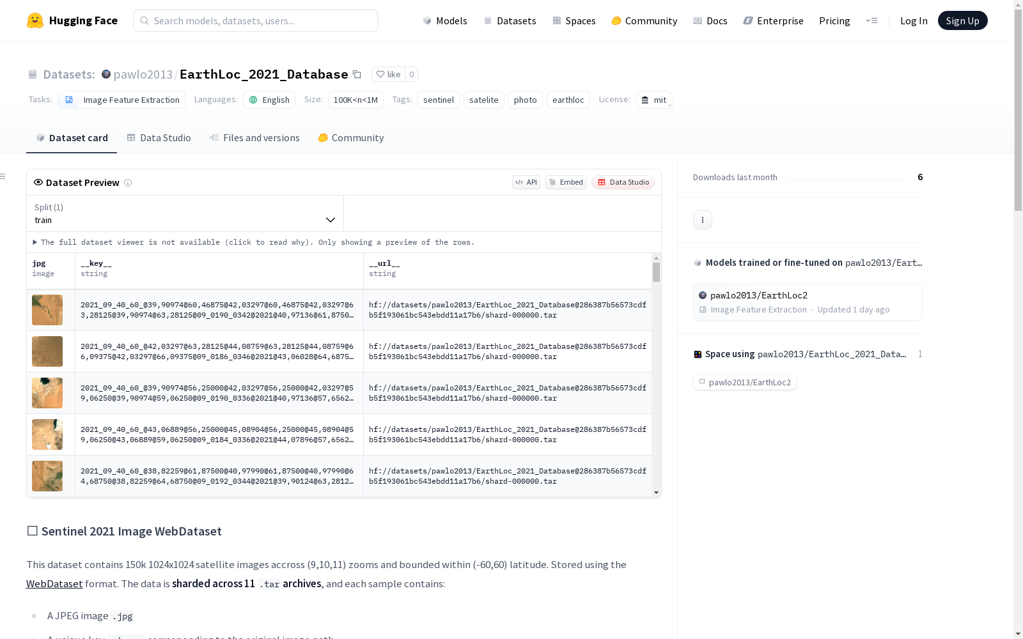Go to Models in top navigation
The width and height of the screenshot is (1023, 639).
(x=445, y=20)
